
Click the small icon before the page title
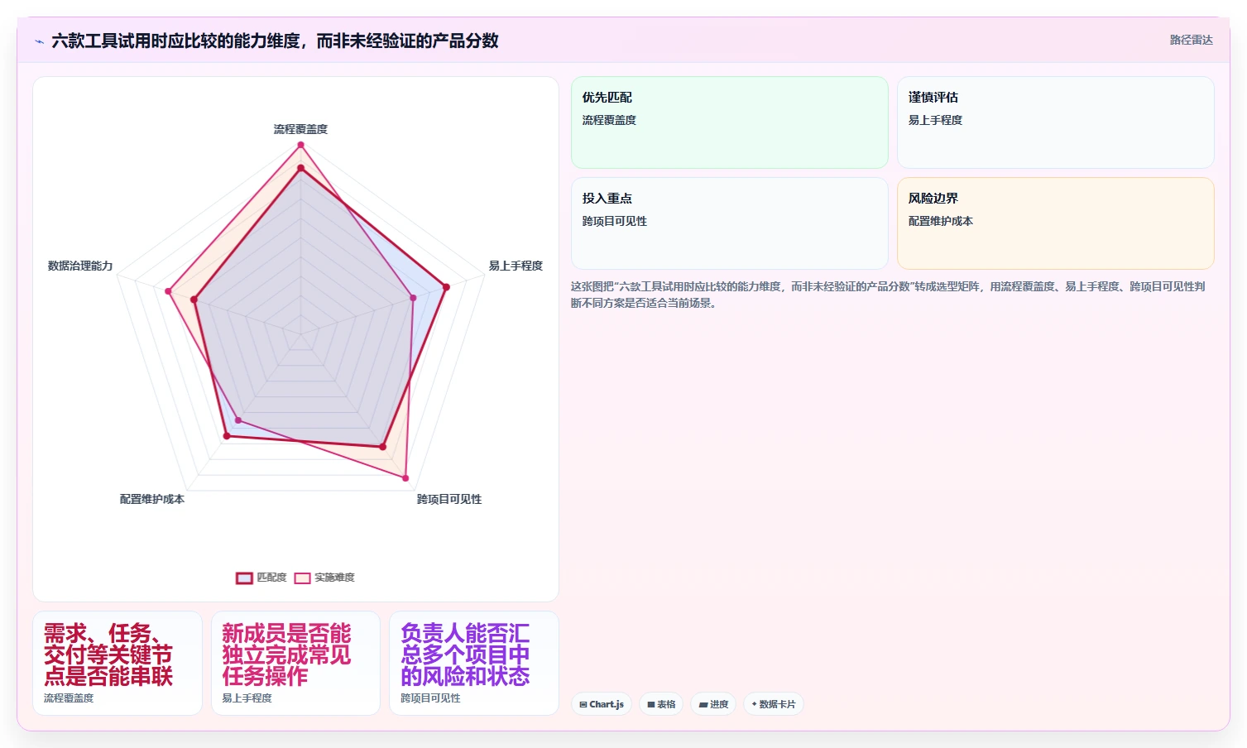pyautogui.click(x=39, y=41)
